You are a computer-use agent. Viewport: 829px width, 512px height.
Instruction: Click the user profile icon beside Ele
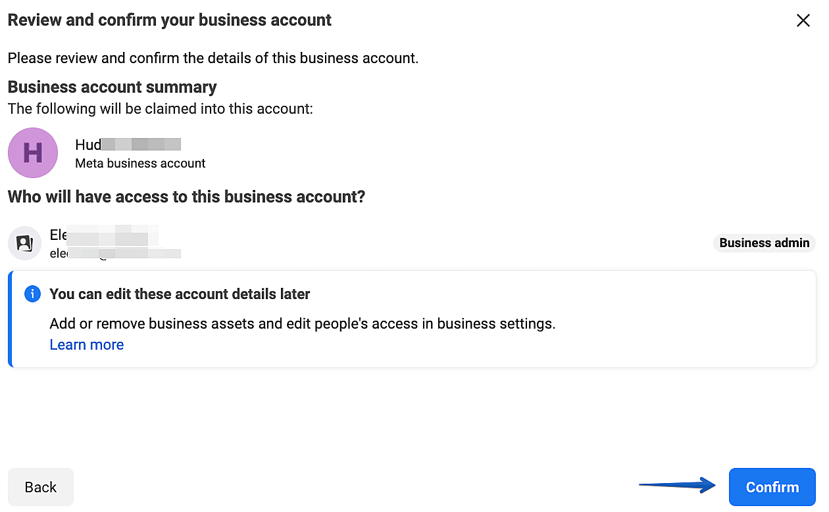(25, 243)
